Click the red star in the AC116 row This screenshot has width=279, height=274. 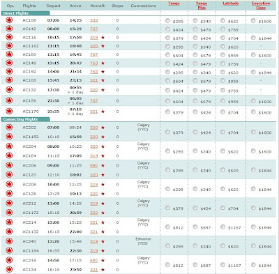103,38
